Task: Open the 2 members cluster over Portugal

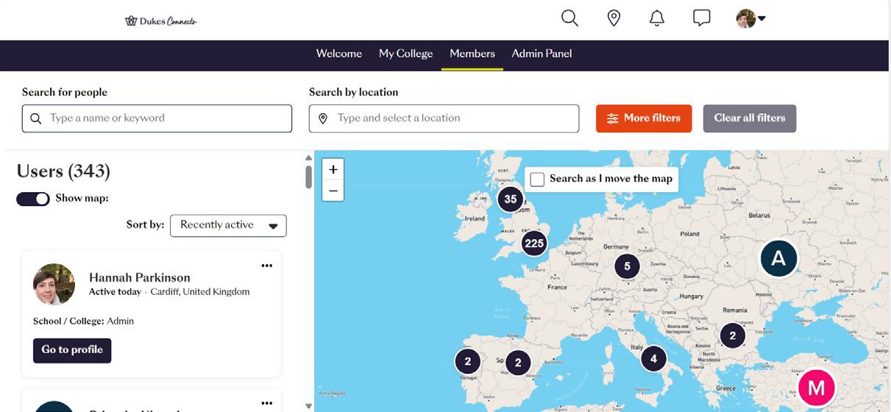Action: coord(467,361)
